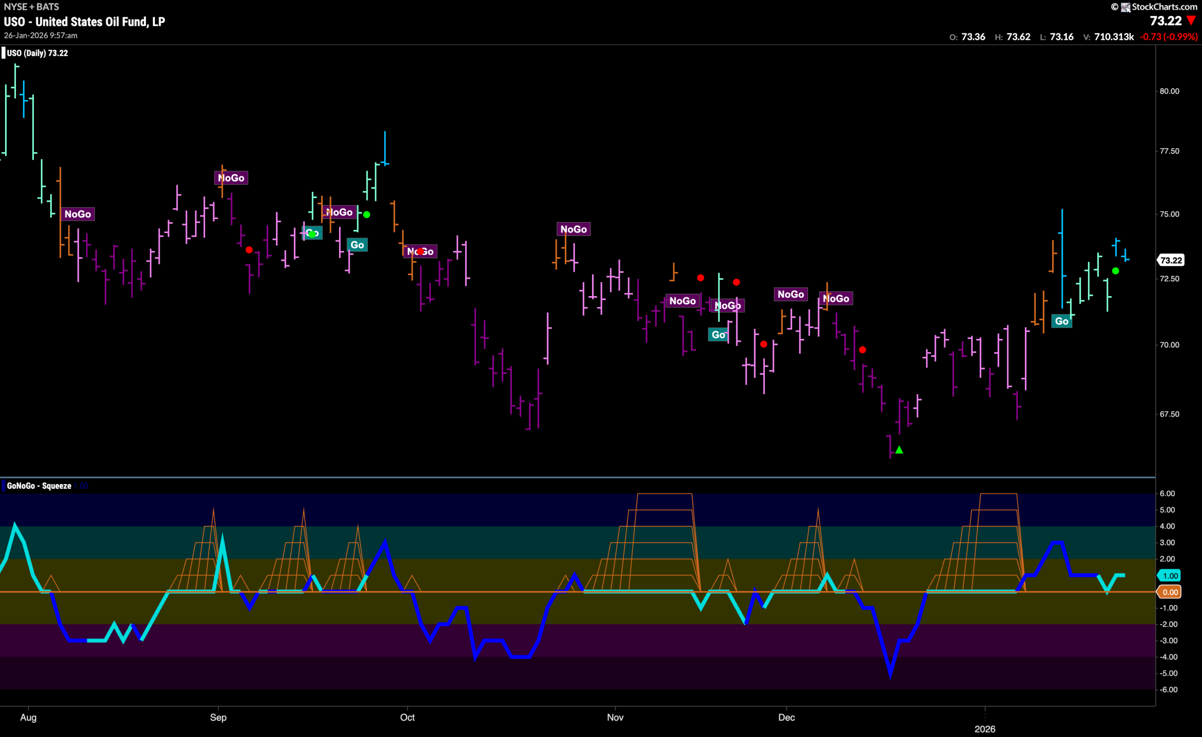Click the red dot in mid December
Screen dimensions: 1202x737
(x=863, y=350)
